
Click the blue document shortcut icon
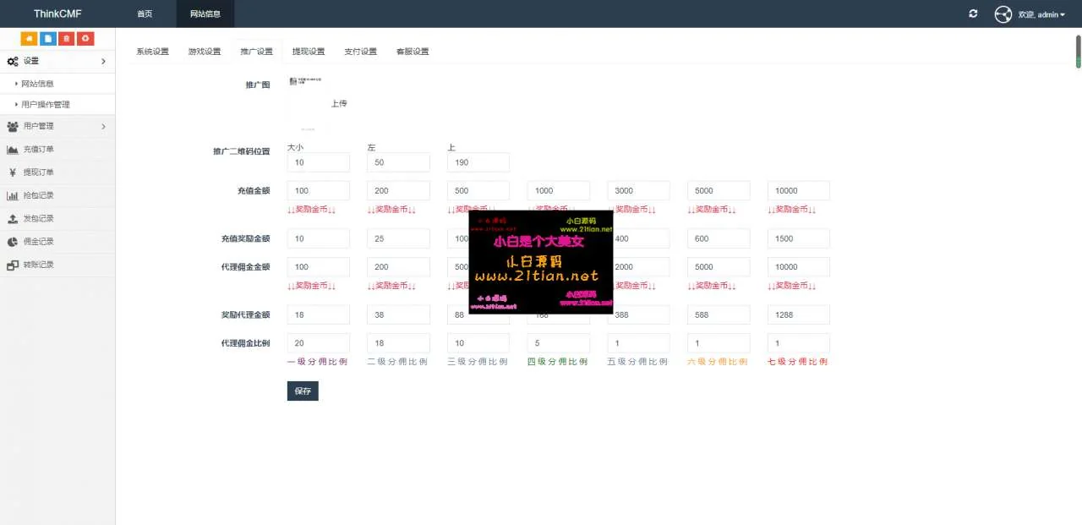click(48, 39)
